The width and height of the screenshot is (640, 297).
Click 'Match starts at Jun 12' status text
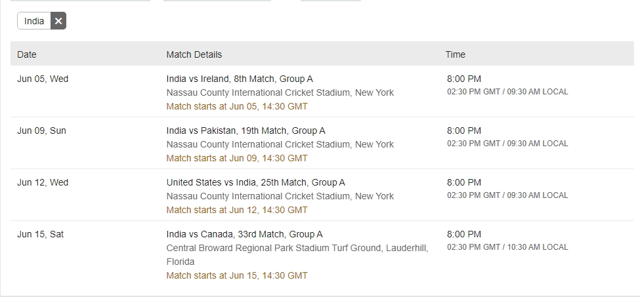click(x=237, y=210)
